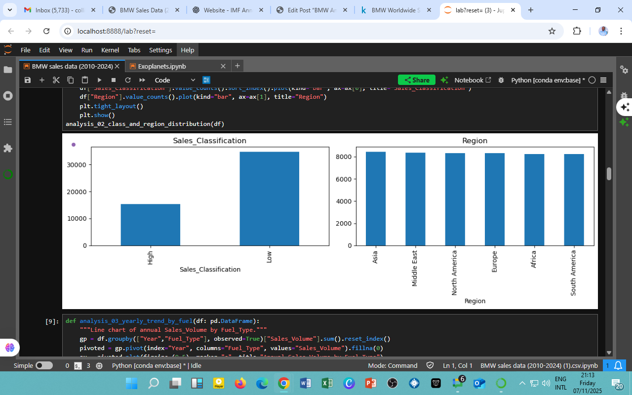This screenshot has width=632, height=395.
Task: Enable the debugger bug icon in toolbar
Action: pos(501,80)
